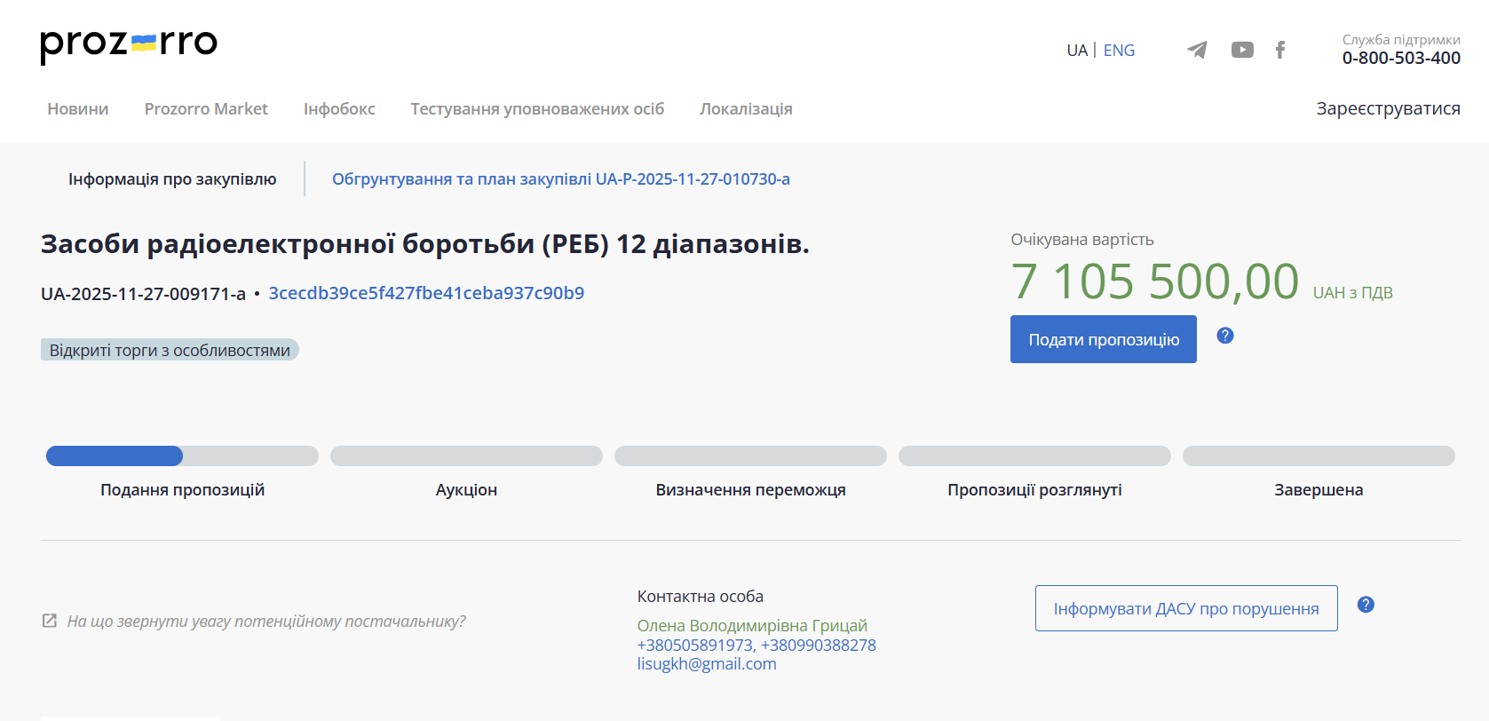This screenshot has width=1489, height=721.
Task: Switch language to UA
Action: pos(1076,51)
